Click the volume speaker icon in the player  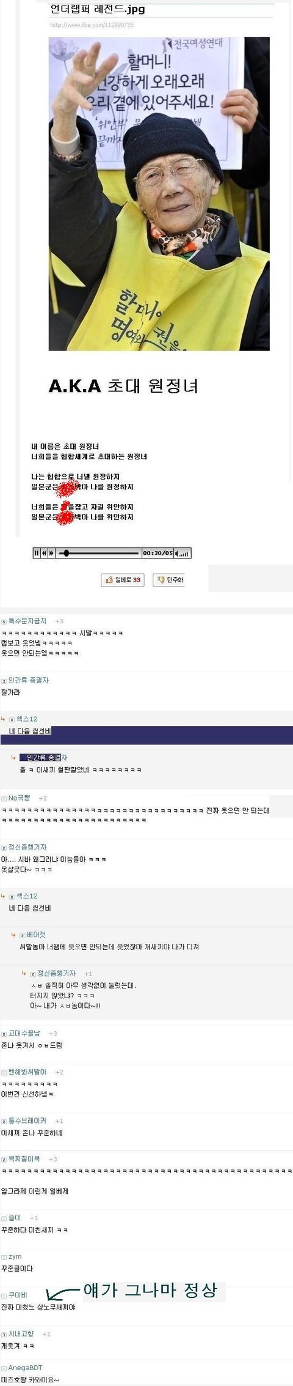(177, 554)
